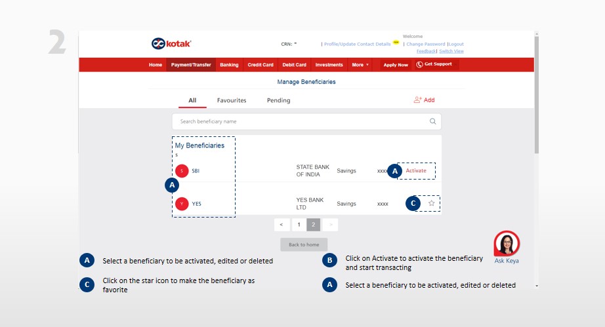Click STATE BANK OF INDIA text

pos(312,170)
